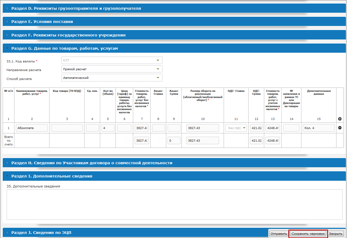Open the НДС-Ставка dropdown in row 1
The width and height of the screenshot is (347, 238).
pyautogui.click(x=236, y=128)
